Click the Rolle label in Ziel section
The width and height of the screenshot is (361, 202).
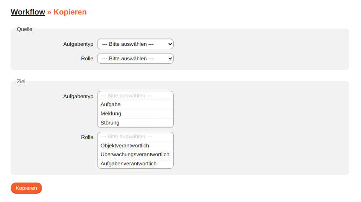coord(87,137)
